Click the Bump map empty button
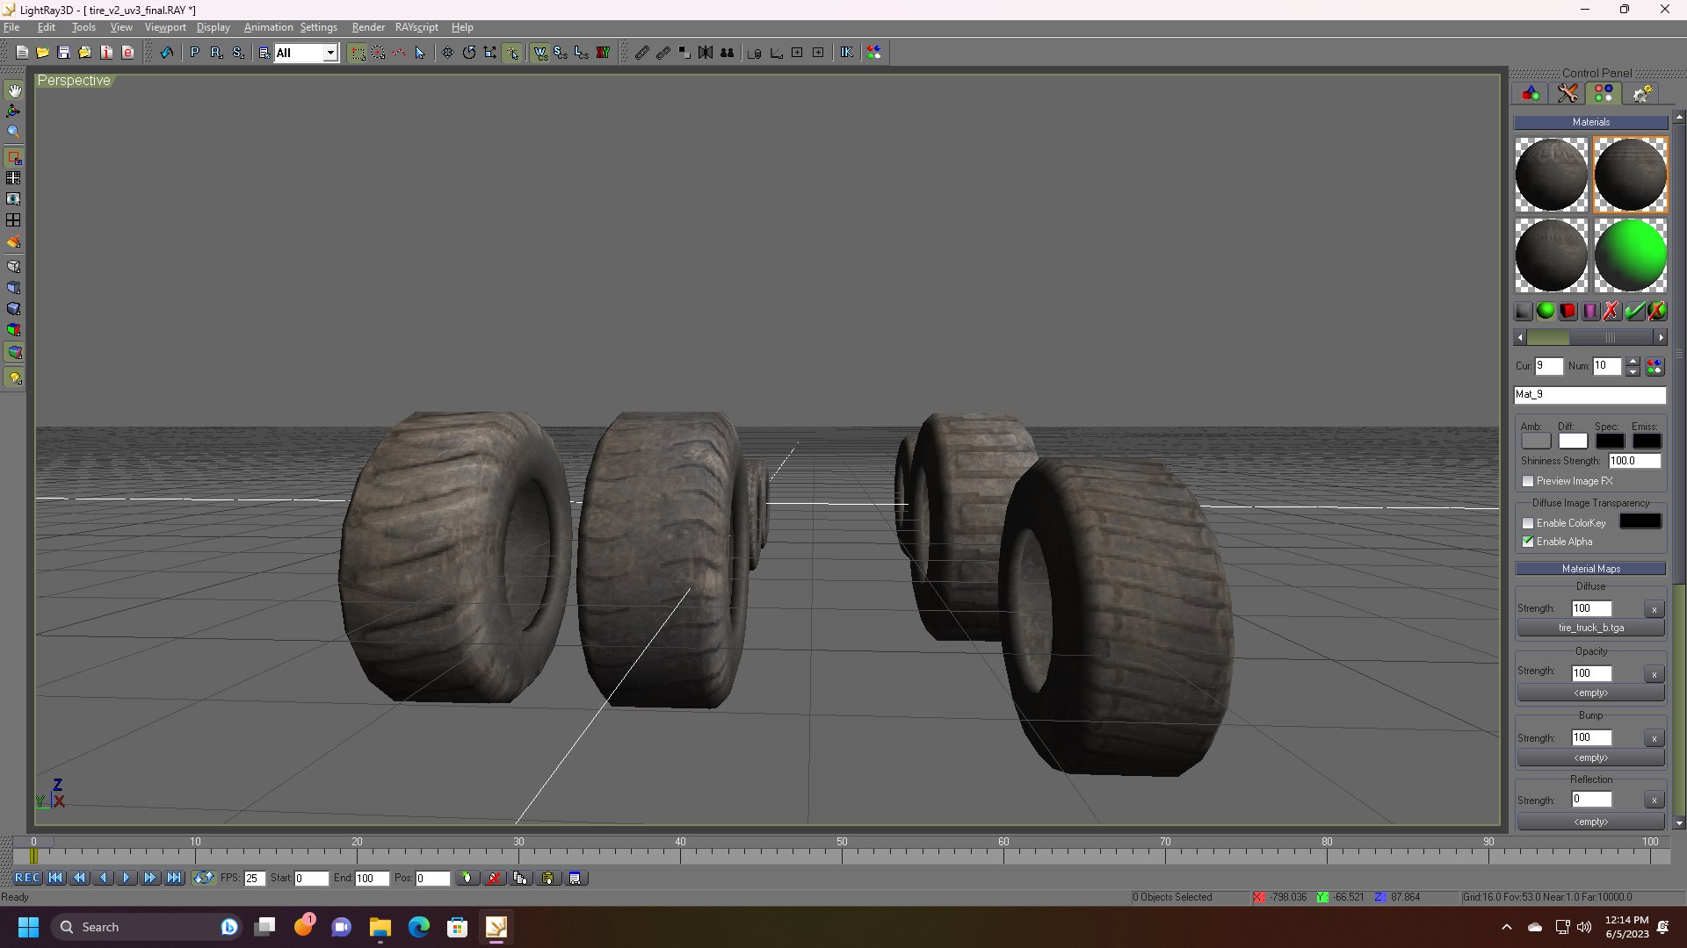Viewport: 1687px width, 948px height. coord(1590,758)
